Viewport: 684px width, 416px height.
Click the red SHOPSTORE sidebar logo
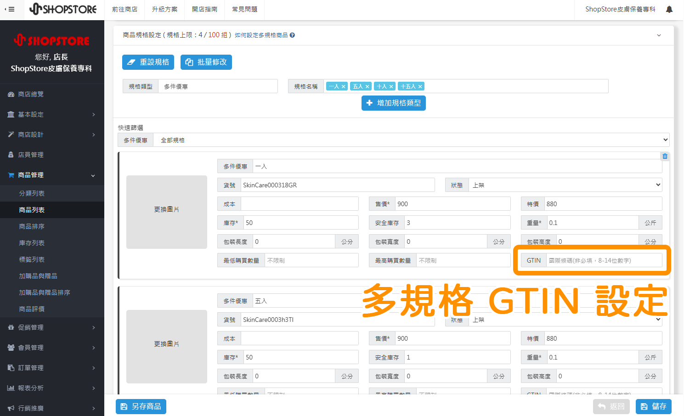tap(52, 40)
